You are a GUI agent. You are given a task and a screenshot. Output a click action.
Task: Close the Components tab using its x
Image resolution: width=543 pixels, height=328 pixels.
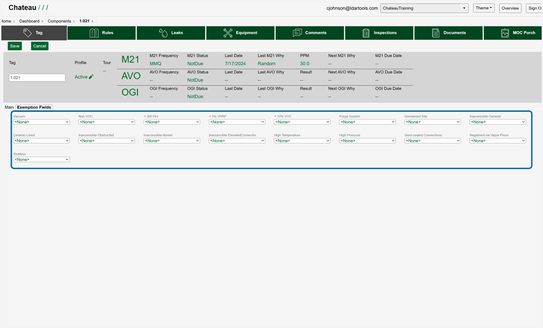[74, 21]
